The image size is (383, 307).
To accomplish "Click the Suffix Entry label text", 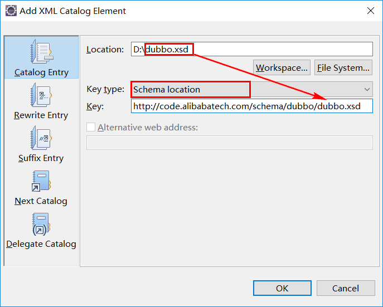I will click(41, 158).
